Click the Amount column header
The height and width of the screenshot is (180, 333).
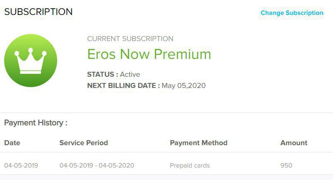coord(294,143)
